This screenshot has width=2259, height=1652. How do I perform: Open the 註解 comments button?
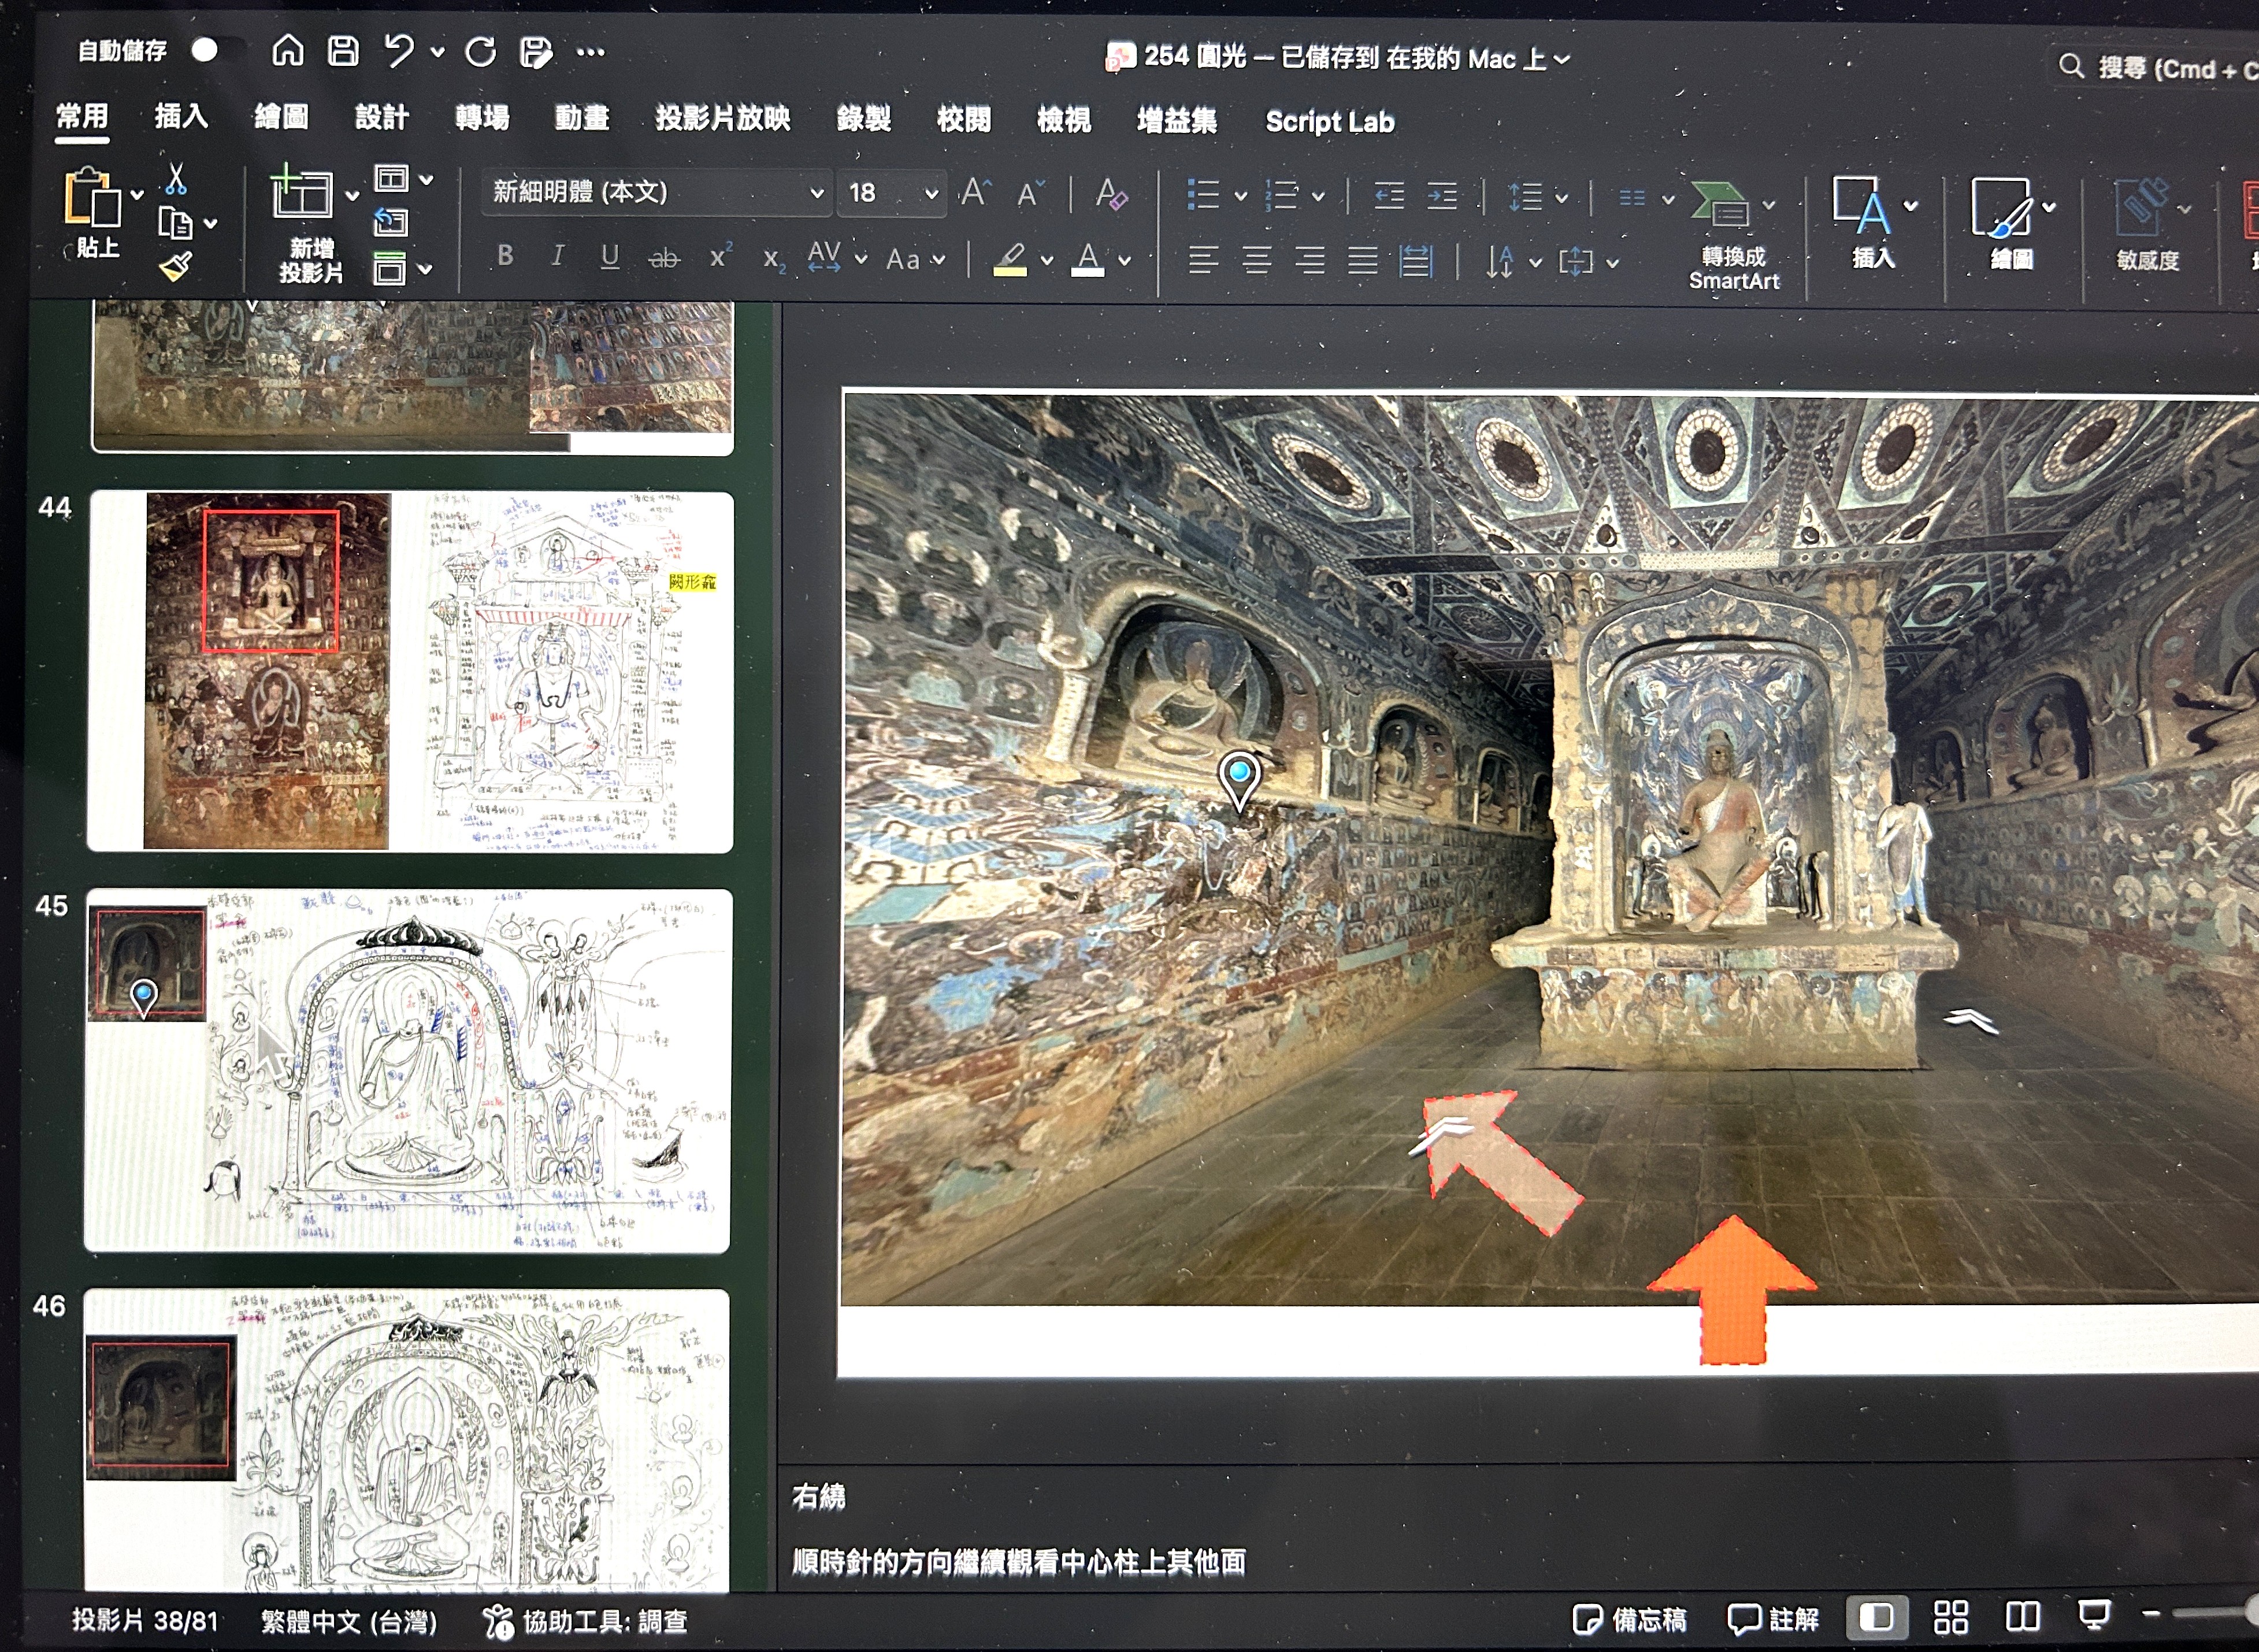pyautogui.click(x=1774, y=1619)
